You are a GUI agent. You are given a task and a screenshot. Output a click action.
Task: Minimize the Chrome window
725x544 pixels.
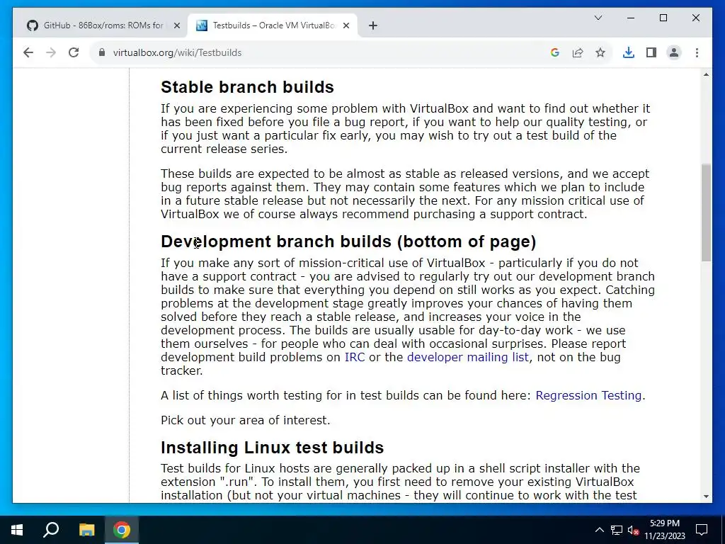pos(631,18)
